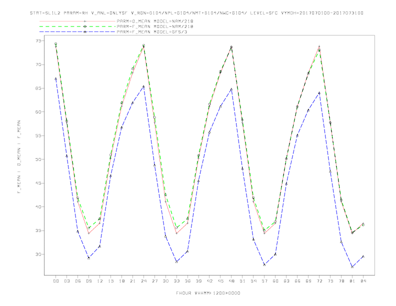
Task: Click the blue dashed line sample in the legend
Action: 77,32
